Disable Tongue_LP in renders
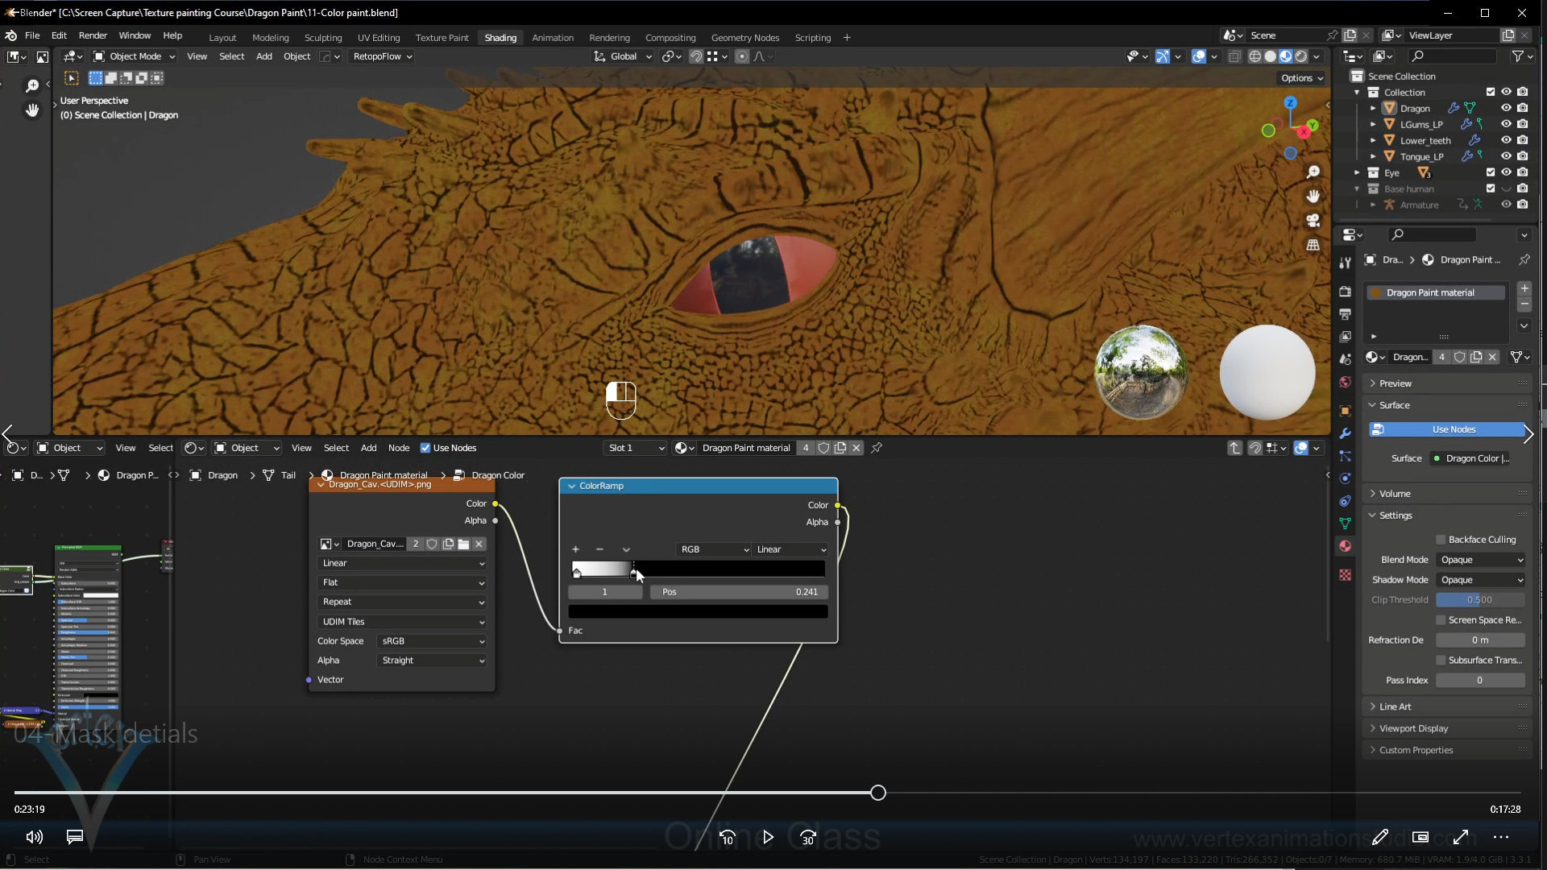 1522,156
